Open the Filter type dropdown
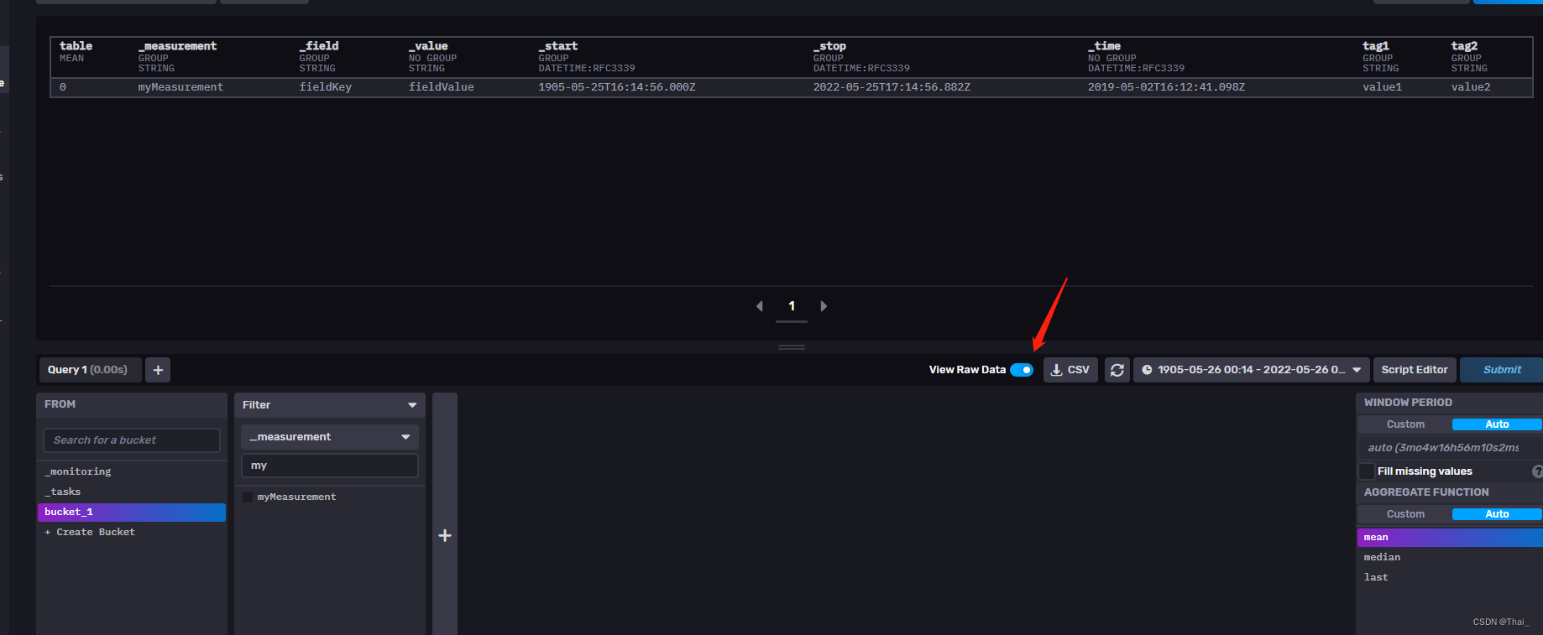This screenshot has height=635, width=1543. coord(329,405)
